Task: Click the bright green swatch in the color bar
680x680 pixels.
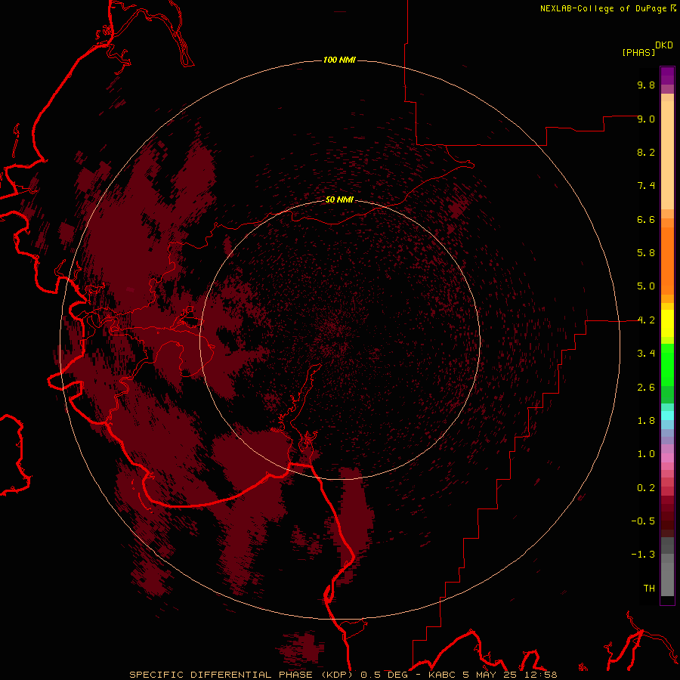Action: pyautogui.click(x=667, y=364)
